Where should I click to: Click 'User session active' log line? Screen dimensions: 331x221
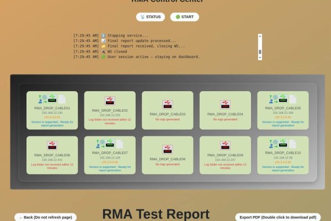[136, 57]
